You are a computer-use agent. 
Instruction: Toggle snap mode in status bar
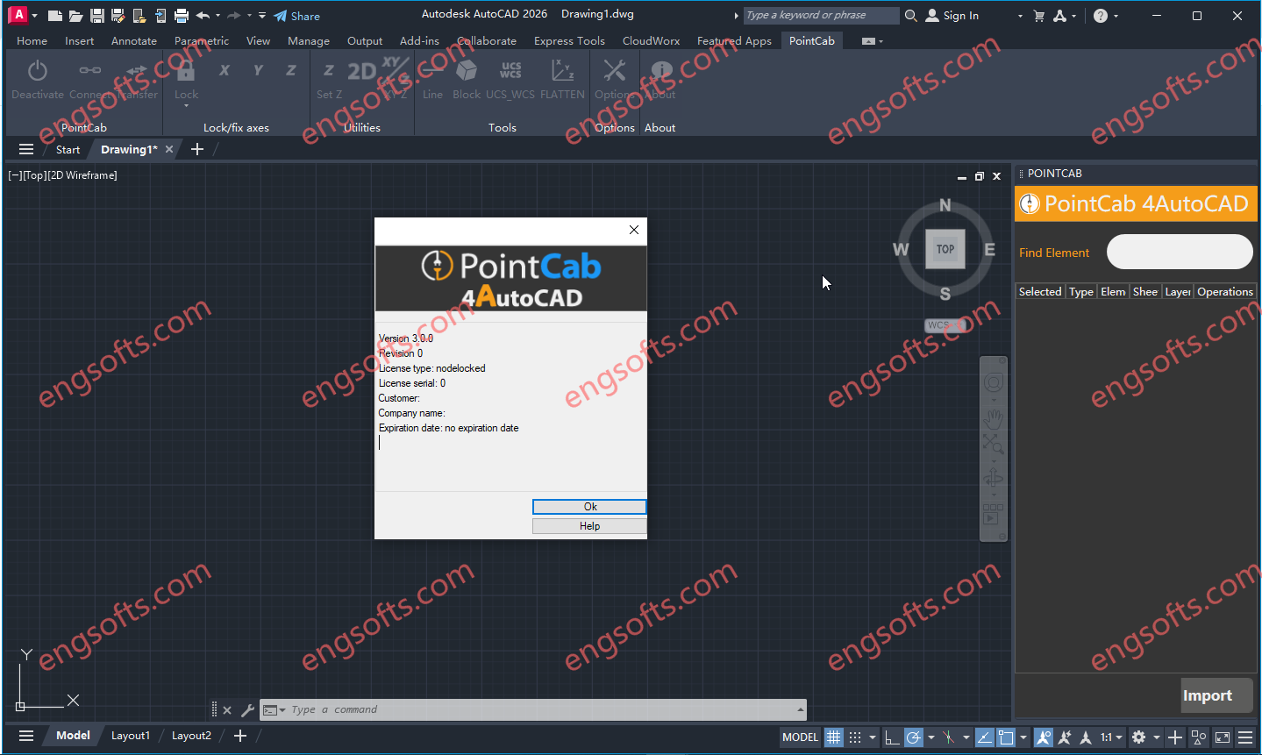[x=855, y=737]
